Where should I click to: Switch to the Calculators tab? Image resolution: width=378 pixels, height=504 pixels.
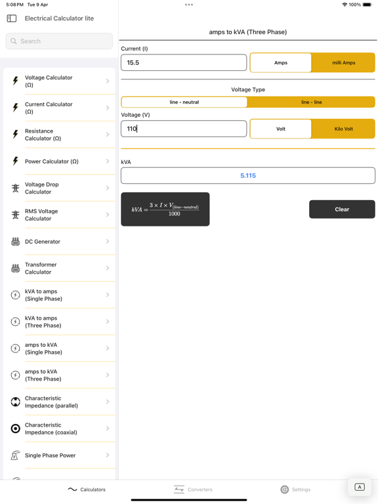(87, 490)
